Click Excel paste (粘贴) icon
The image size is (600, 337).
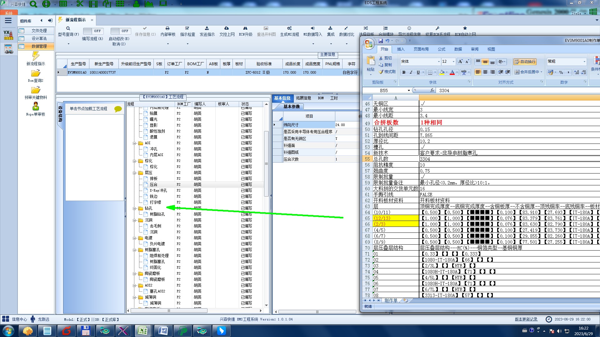tap(371, 61)
